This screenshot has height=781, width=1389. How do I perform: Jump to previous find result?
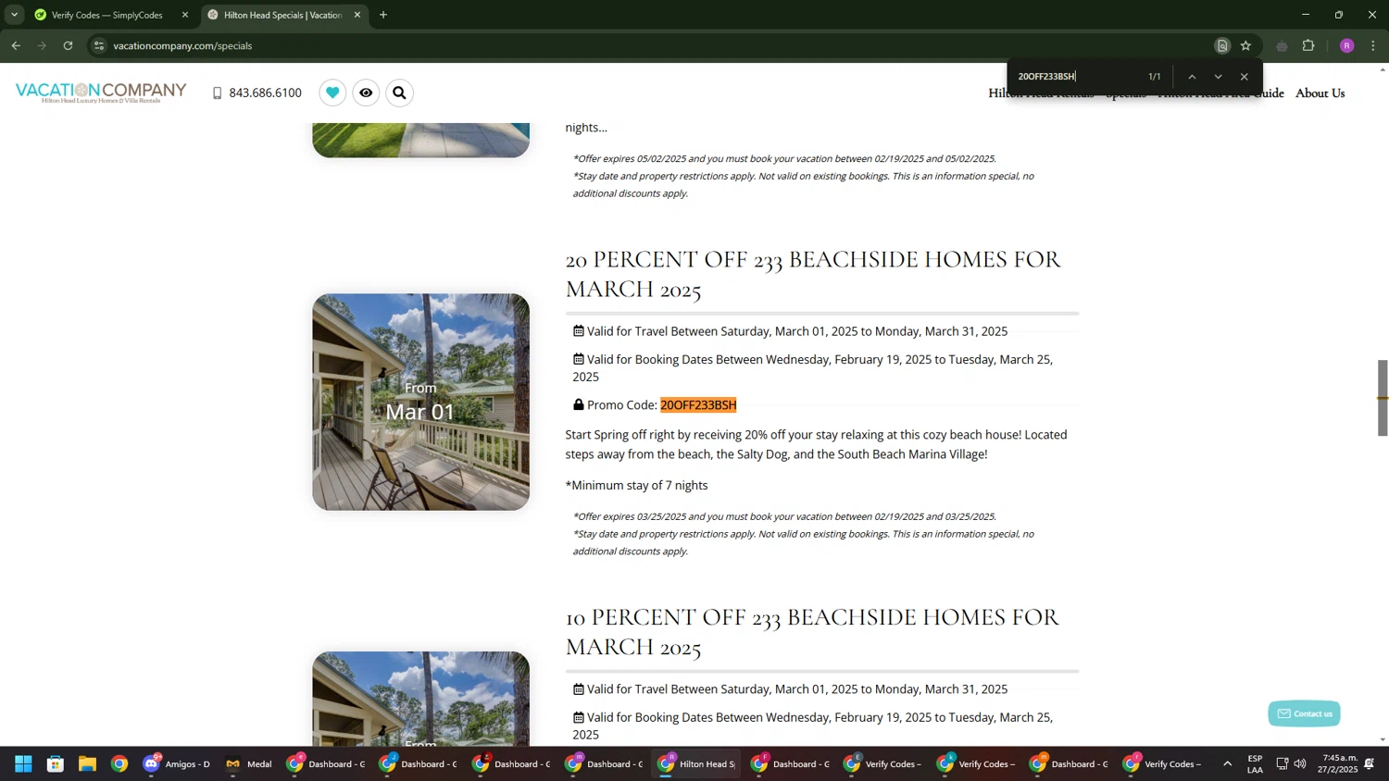click(1192, 77)
